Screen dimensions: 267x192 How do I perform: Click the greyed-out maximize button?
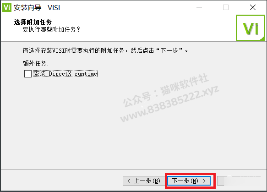coord(226,7)
